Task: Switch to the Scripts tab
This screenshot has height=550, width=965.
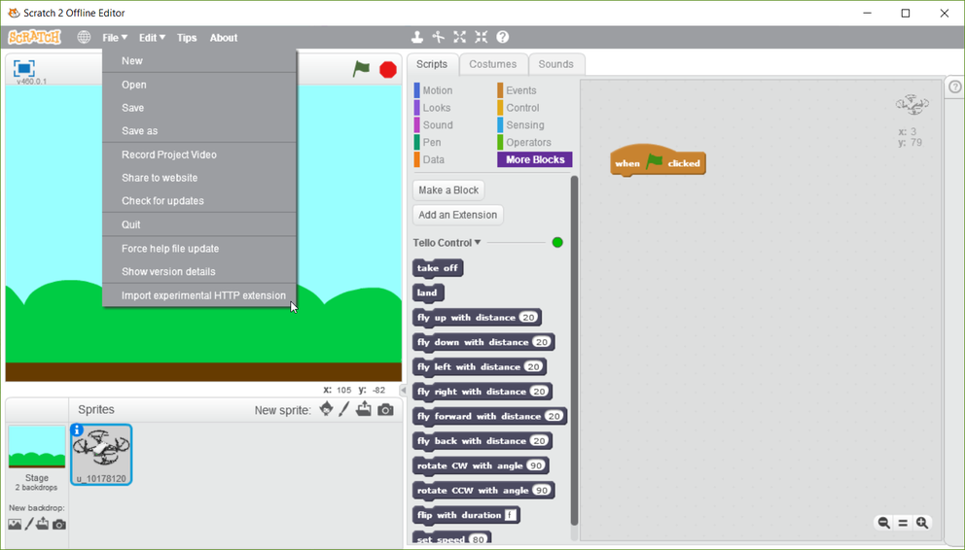Action: click(431, 64)
